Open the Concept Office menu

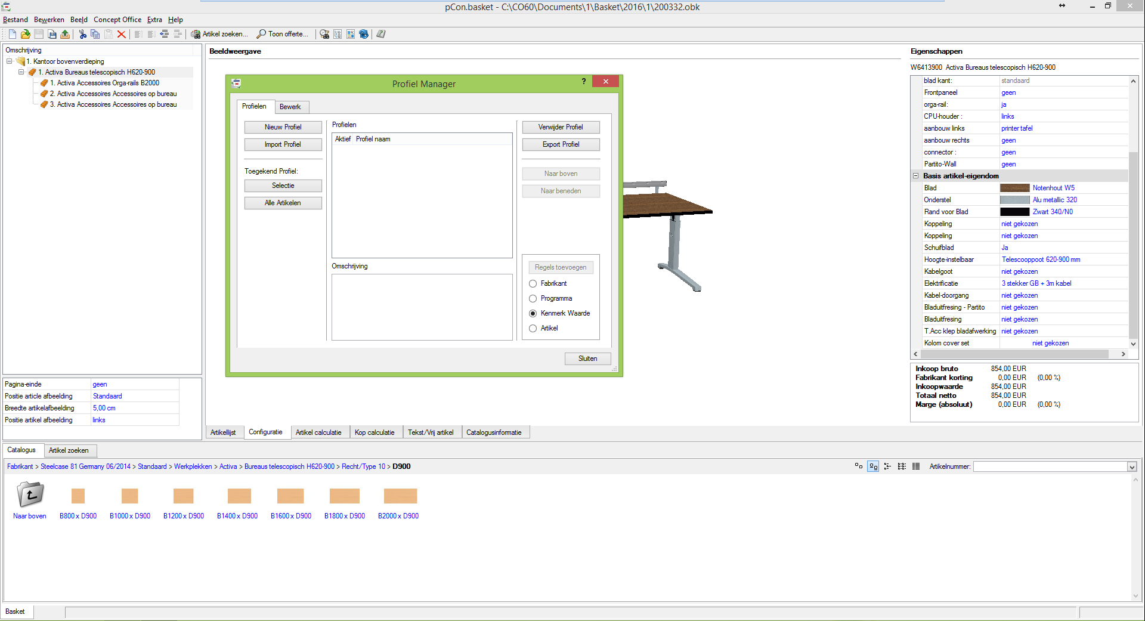(x=117, y=20)
